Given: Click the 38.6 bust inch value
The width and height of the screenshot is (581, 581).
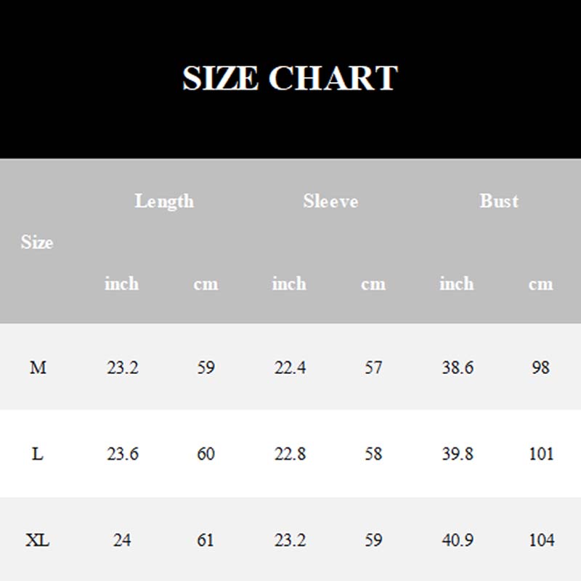Looking at the screenshot, I should point(457,367).
